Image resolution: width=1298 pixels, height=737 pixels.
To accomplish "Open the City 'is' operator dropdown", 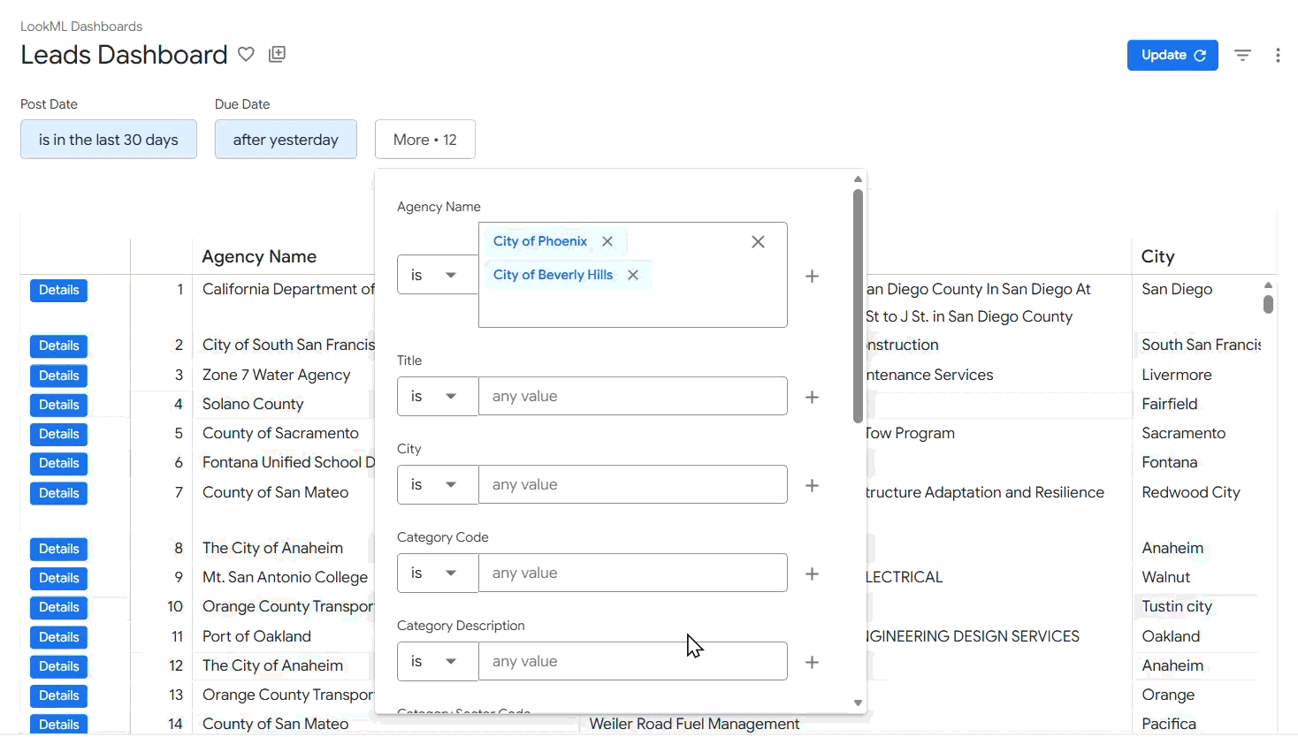I will tap(438, 484).
